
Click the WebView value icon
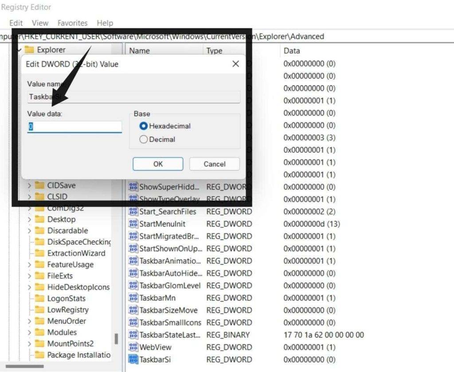pos(133,347)
